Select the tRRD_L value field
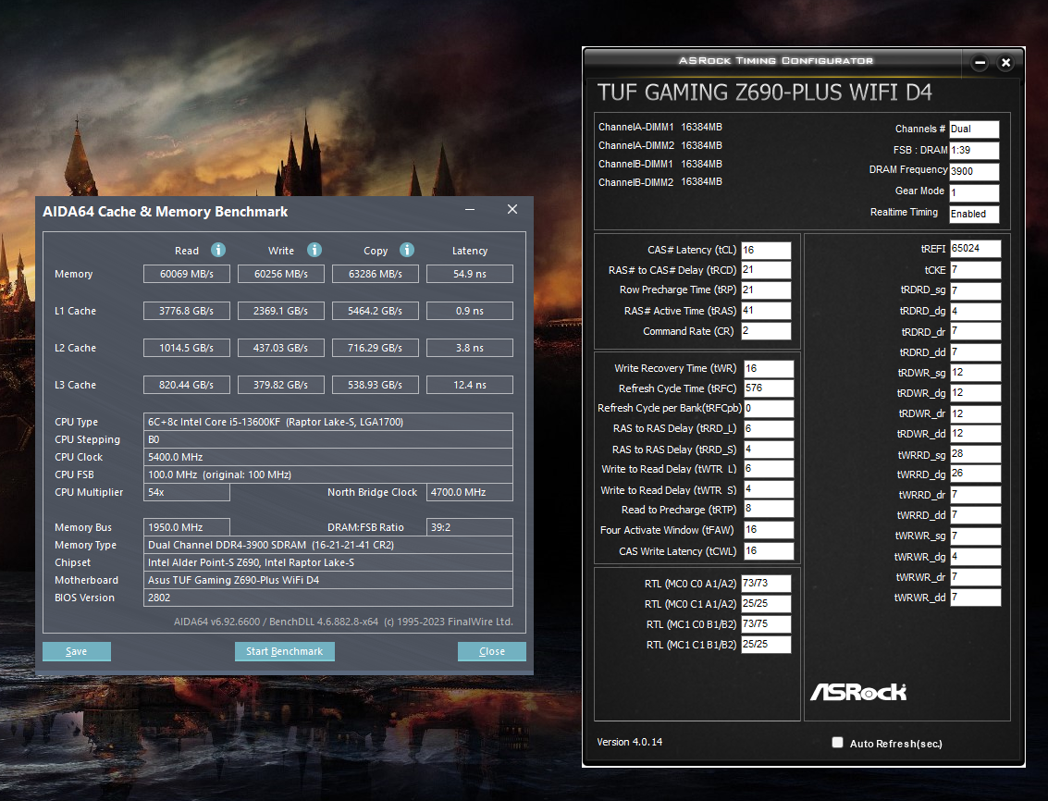This screenshot has height=801, width=1048. 769,428
